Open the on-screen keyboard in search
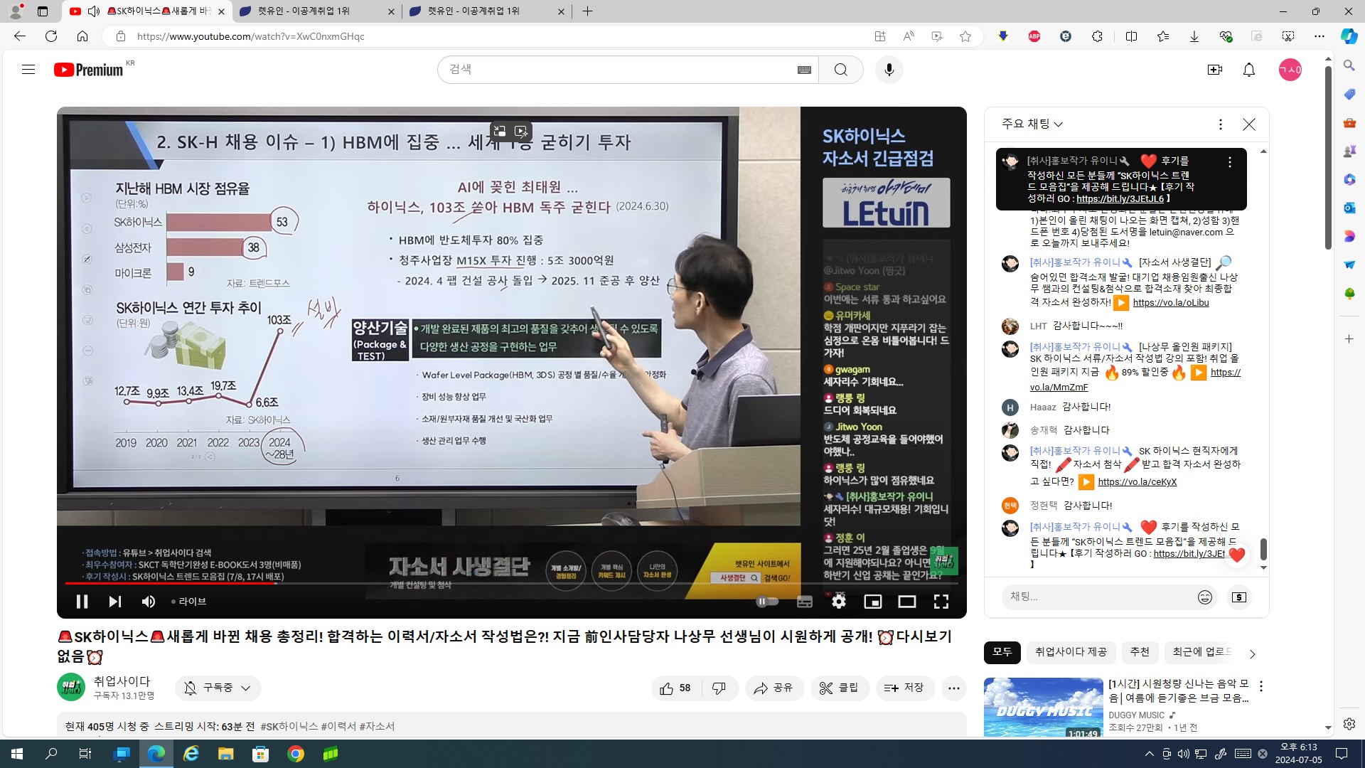The height and width of the screenshot is (768, 1365). point(804,70)
